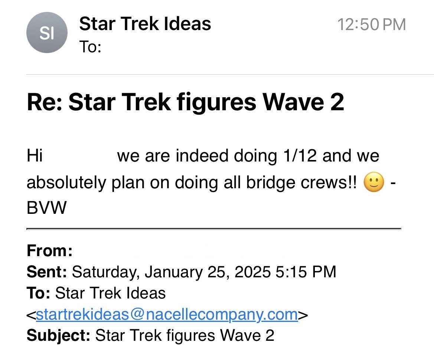The image size is (434, 359).
Task: Select the BVW signature text
Action: click(46, 207)
